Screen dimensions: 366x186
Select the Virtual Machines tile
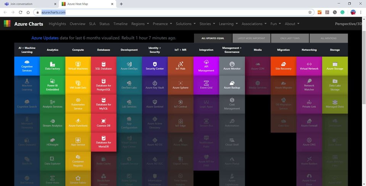[78, 66]
